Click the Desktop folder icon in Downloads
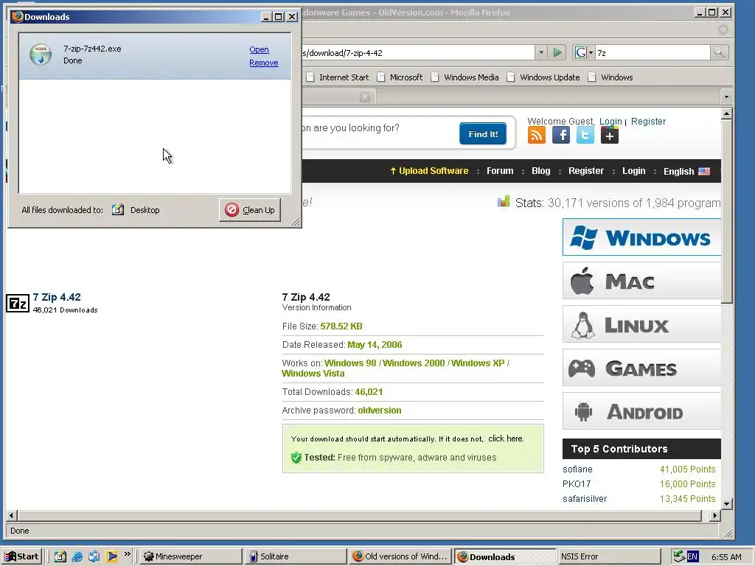Viewport: 755px width, 566px height. [118, 209]
